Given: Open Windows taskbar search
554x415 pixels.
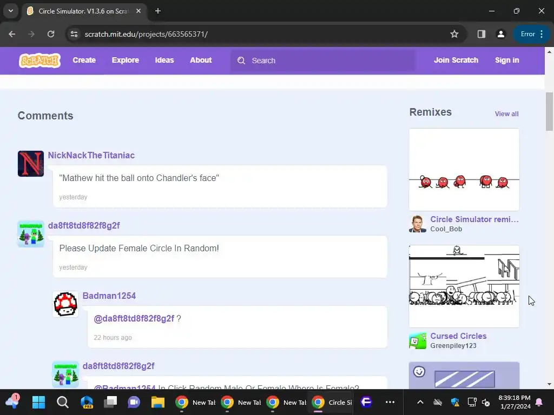Looking at the screenshot, I should (63, 402).
